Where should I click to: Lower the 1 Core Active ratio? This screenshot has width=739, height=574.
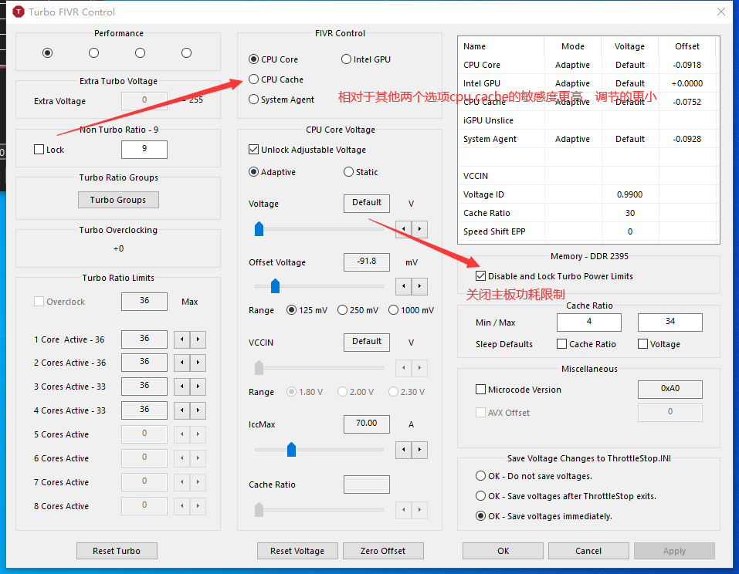pos(182,339)
